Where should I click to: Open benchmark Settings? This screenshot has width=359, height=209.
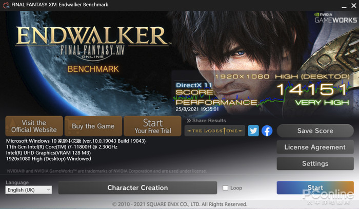click(x=315, y=164)
